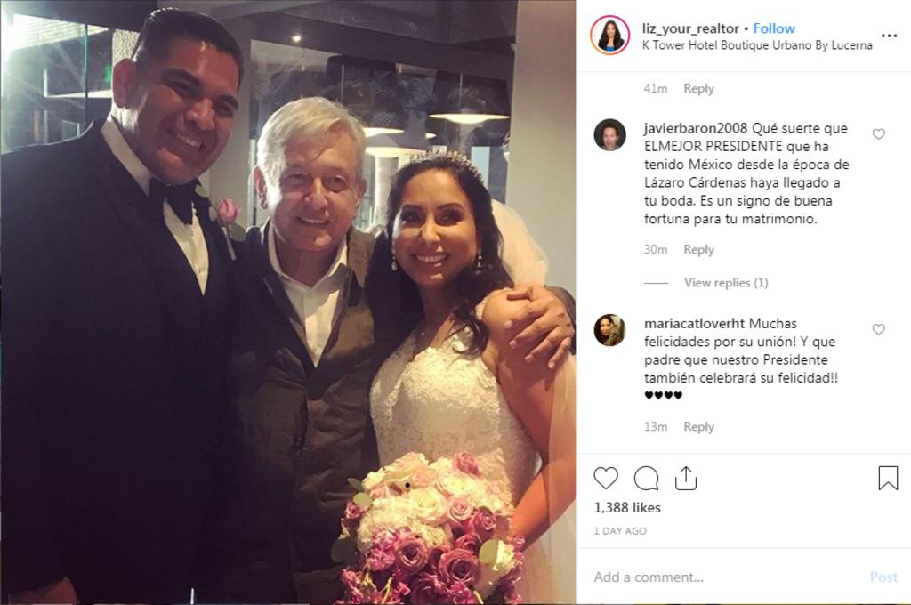Open the three-dot more options menu
The image size is (911, 605).
coord(889,36)
